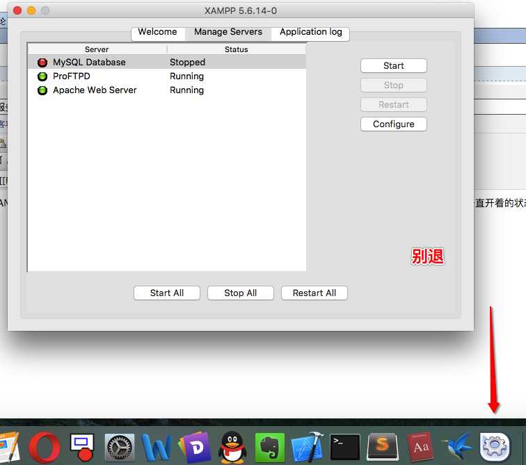This screenshot has width=526, height=465.
Task: Click Running status for Apache Web Server
Action: (186, 90)
